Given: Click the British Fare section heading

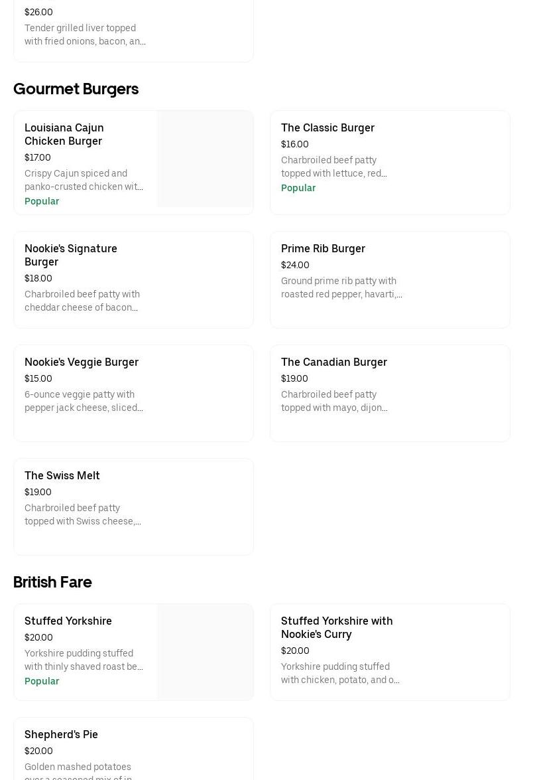Looking at the screenshot, I should pos(52,582).
